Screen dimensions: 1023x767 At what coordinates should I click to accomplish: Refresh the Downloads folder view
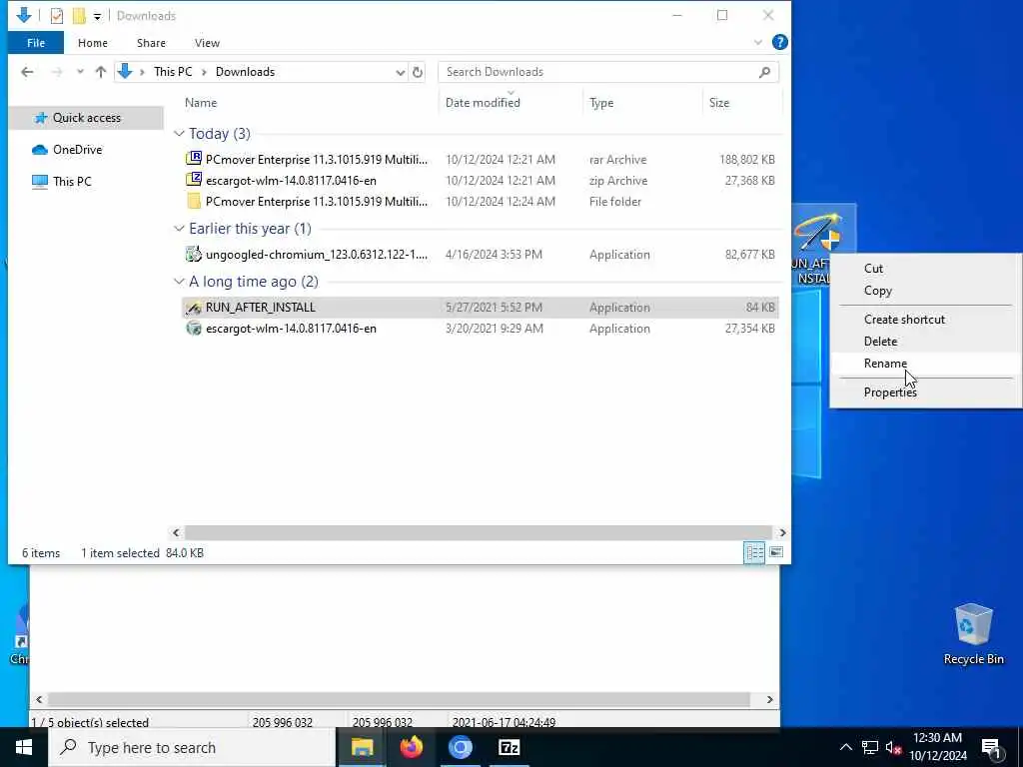418,72
